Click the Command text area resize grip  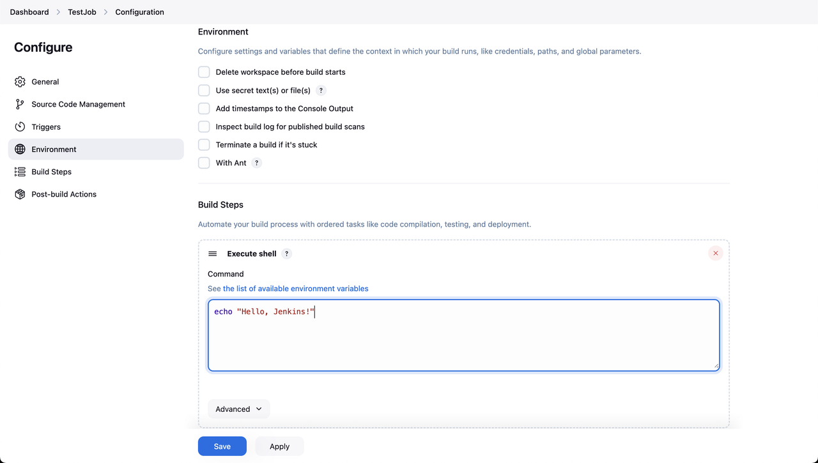(716, 367)
